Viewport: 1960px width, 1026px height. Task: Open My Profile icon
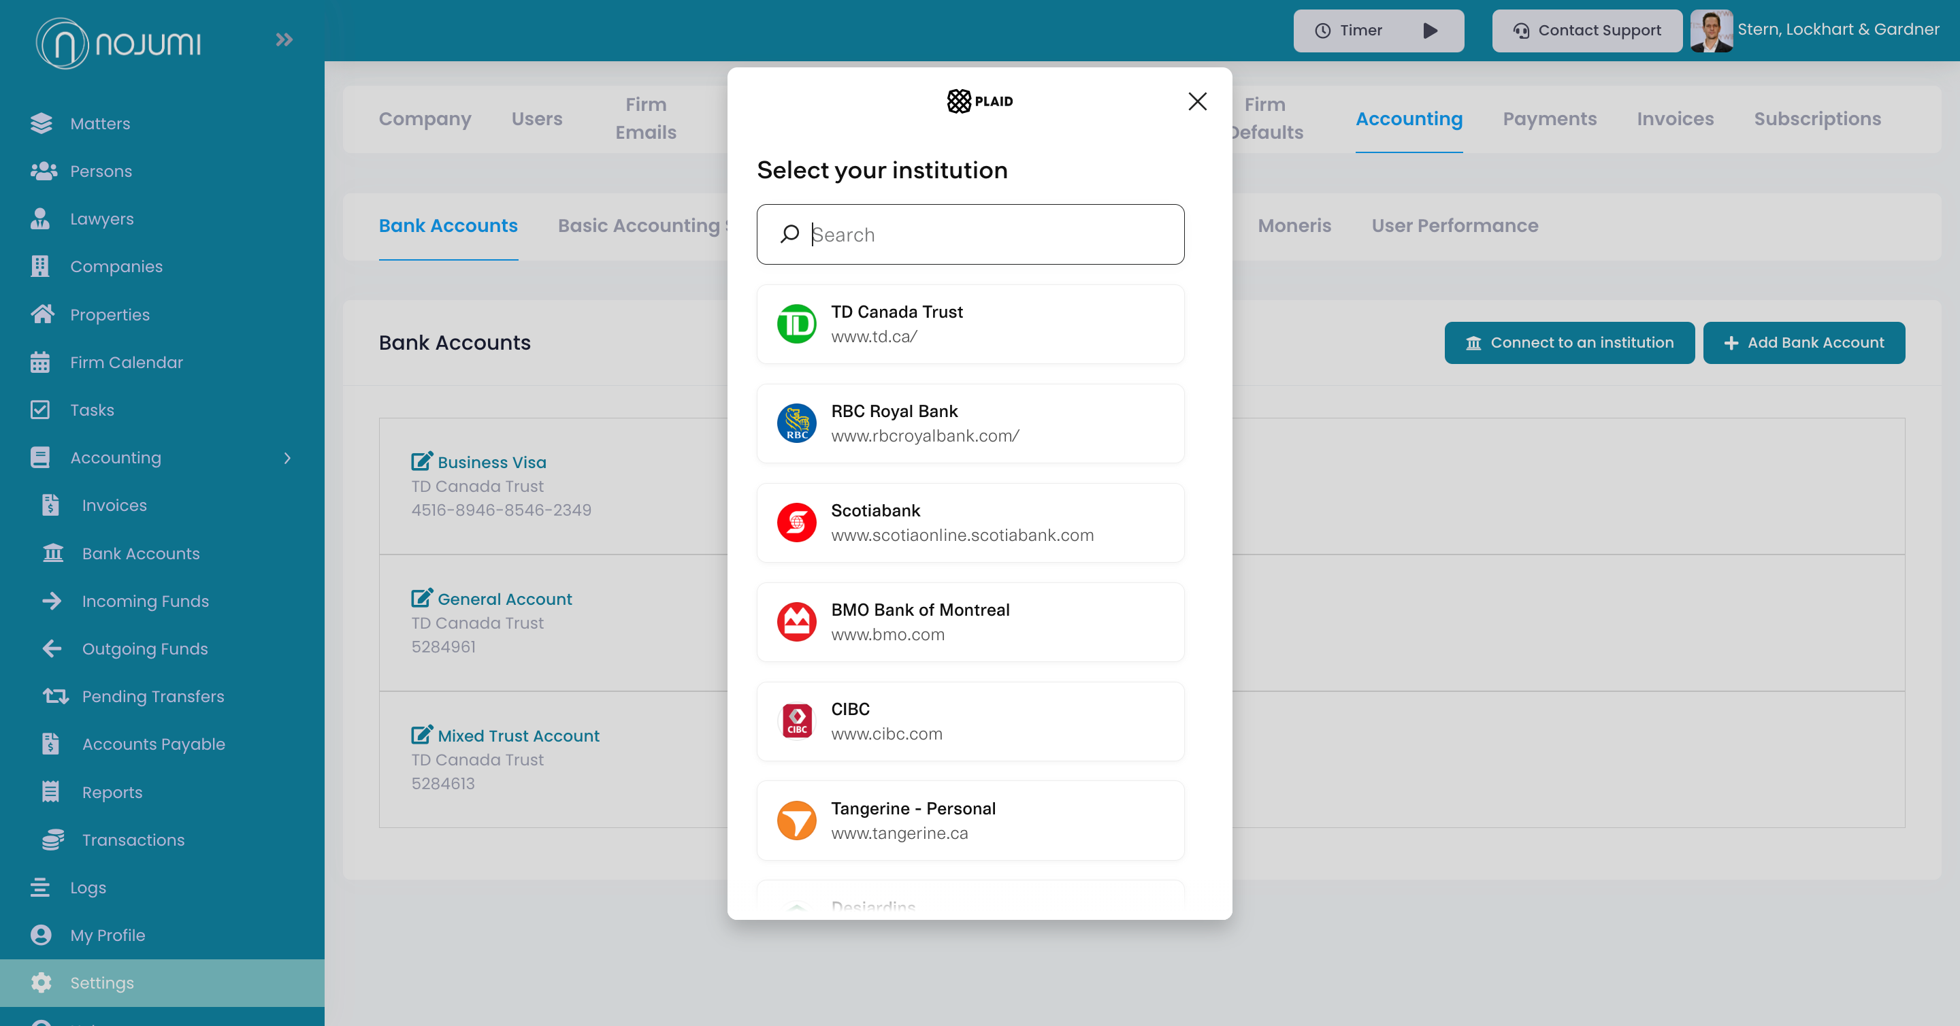coord(41,935)
